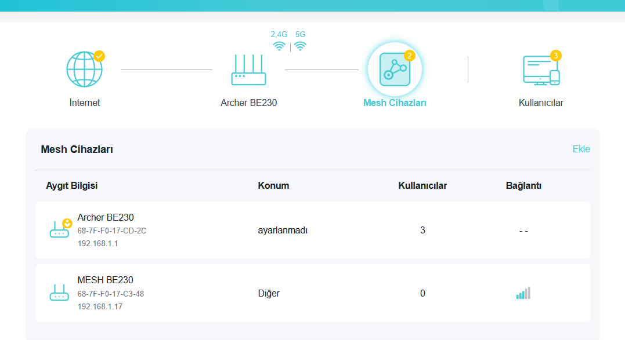The height and width of the screenshot is (340, 625).
Task: Click the 2,4G band label
Action: pos(279,35)
